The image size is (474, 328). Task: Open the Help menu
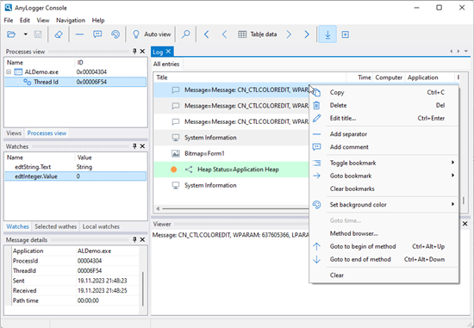(x=98, y=21)
